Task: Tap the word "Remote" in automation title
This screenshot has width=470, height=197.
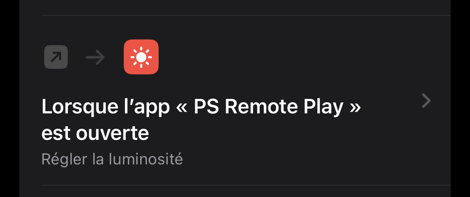Action: [261, 107]
